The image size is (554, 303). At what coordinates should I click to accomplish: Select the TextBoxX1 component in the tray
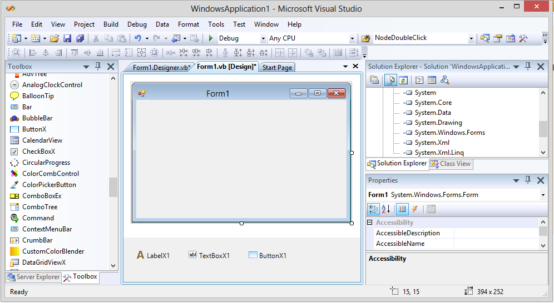pos(209,255)
